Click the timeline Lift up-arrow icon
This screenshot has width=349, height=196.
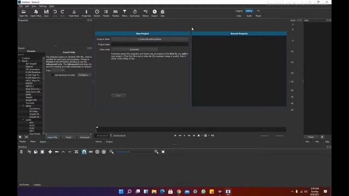[63, 152]
